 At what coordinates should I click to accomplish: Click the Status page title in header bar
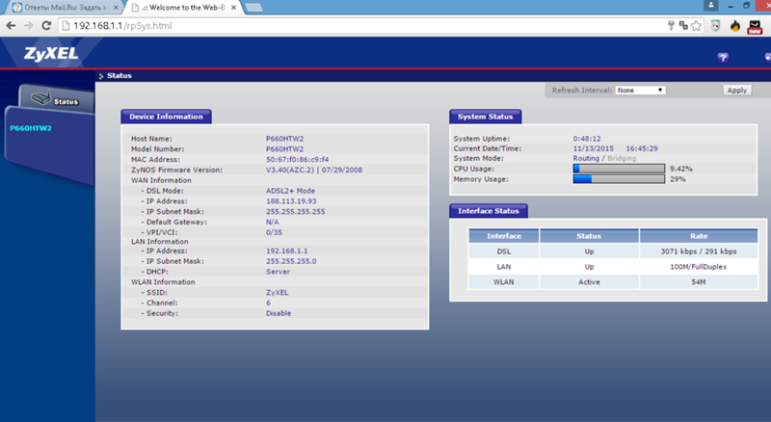(120, 76)
